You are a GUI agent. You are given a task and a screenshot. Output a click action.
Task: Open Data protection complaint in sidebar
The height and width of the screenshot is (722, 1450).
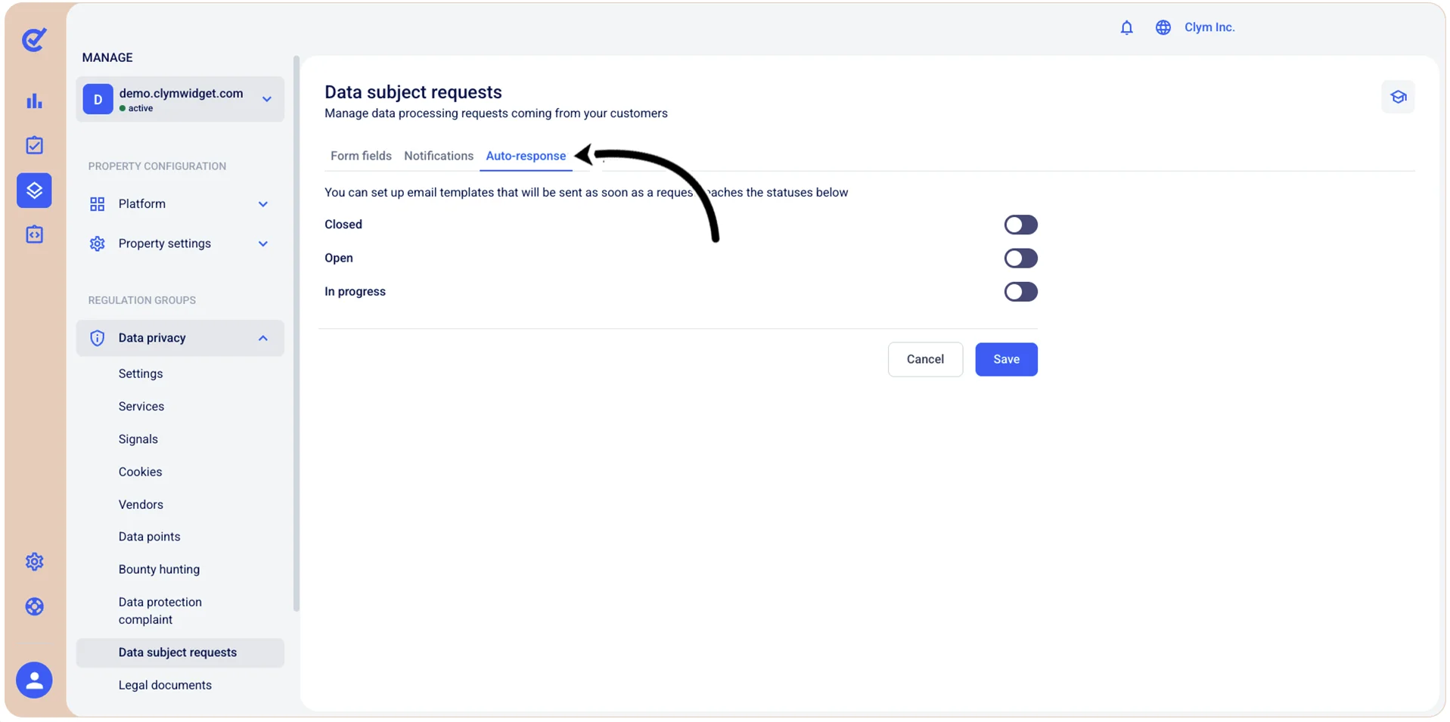point(160,611)
